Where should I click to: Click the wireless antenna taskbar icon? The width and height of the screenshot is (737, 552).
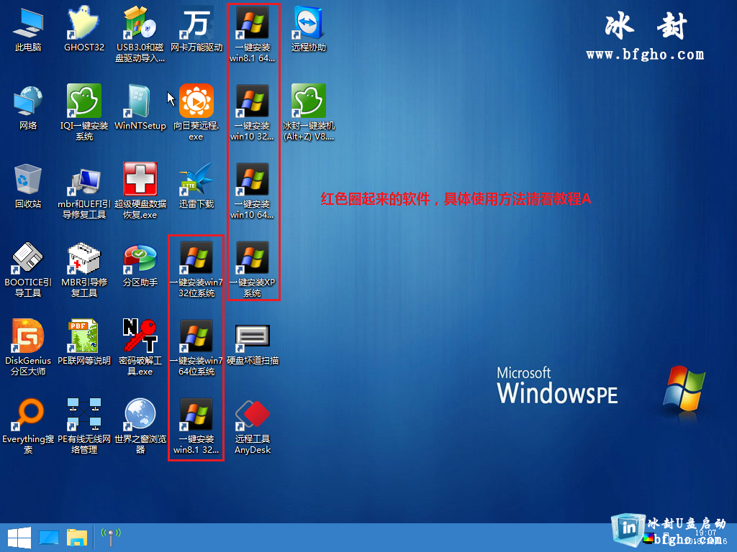(111, 538)
